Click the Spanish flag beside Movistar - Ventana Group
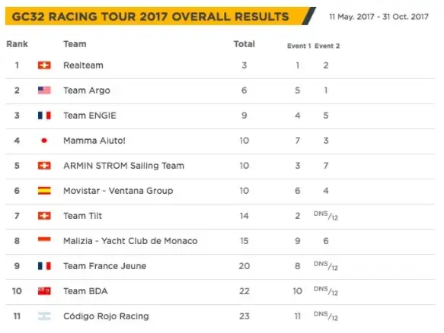The width and height of the screenshot is (444, 333). point(44,191)
